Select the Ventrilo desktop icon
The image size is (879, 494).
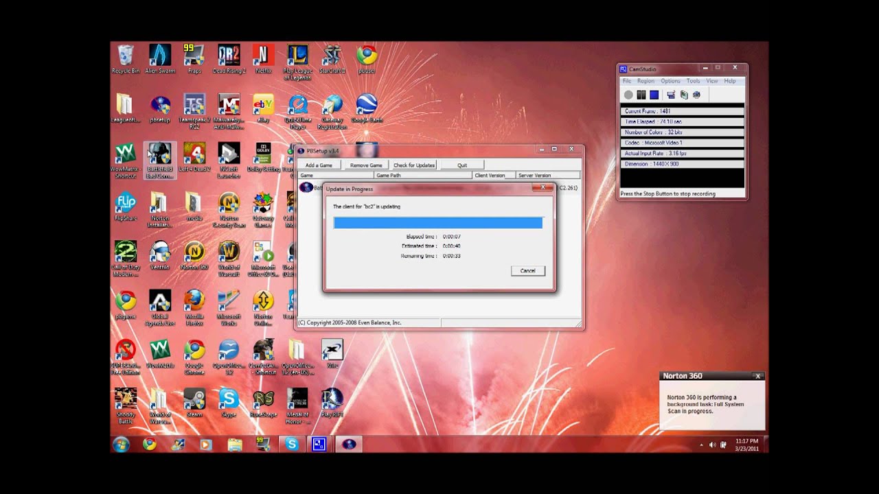tap(160, 256)
